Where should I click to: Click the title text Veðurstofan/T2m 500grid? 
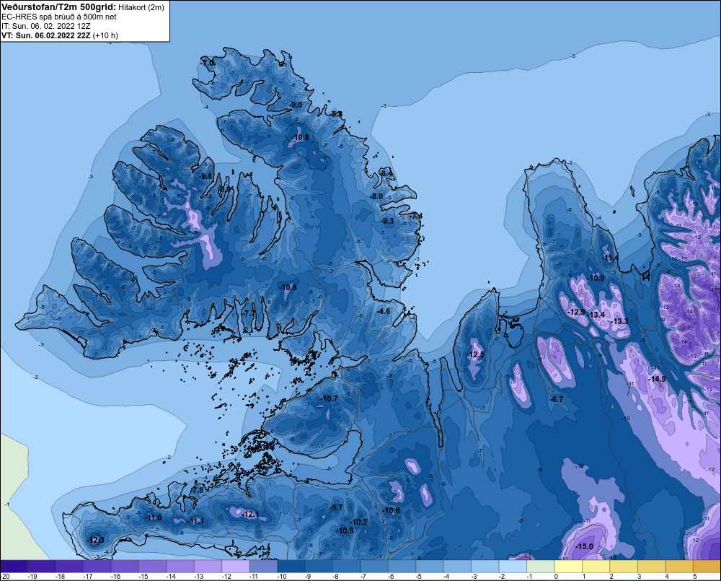pos(58,7)
